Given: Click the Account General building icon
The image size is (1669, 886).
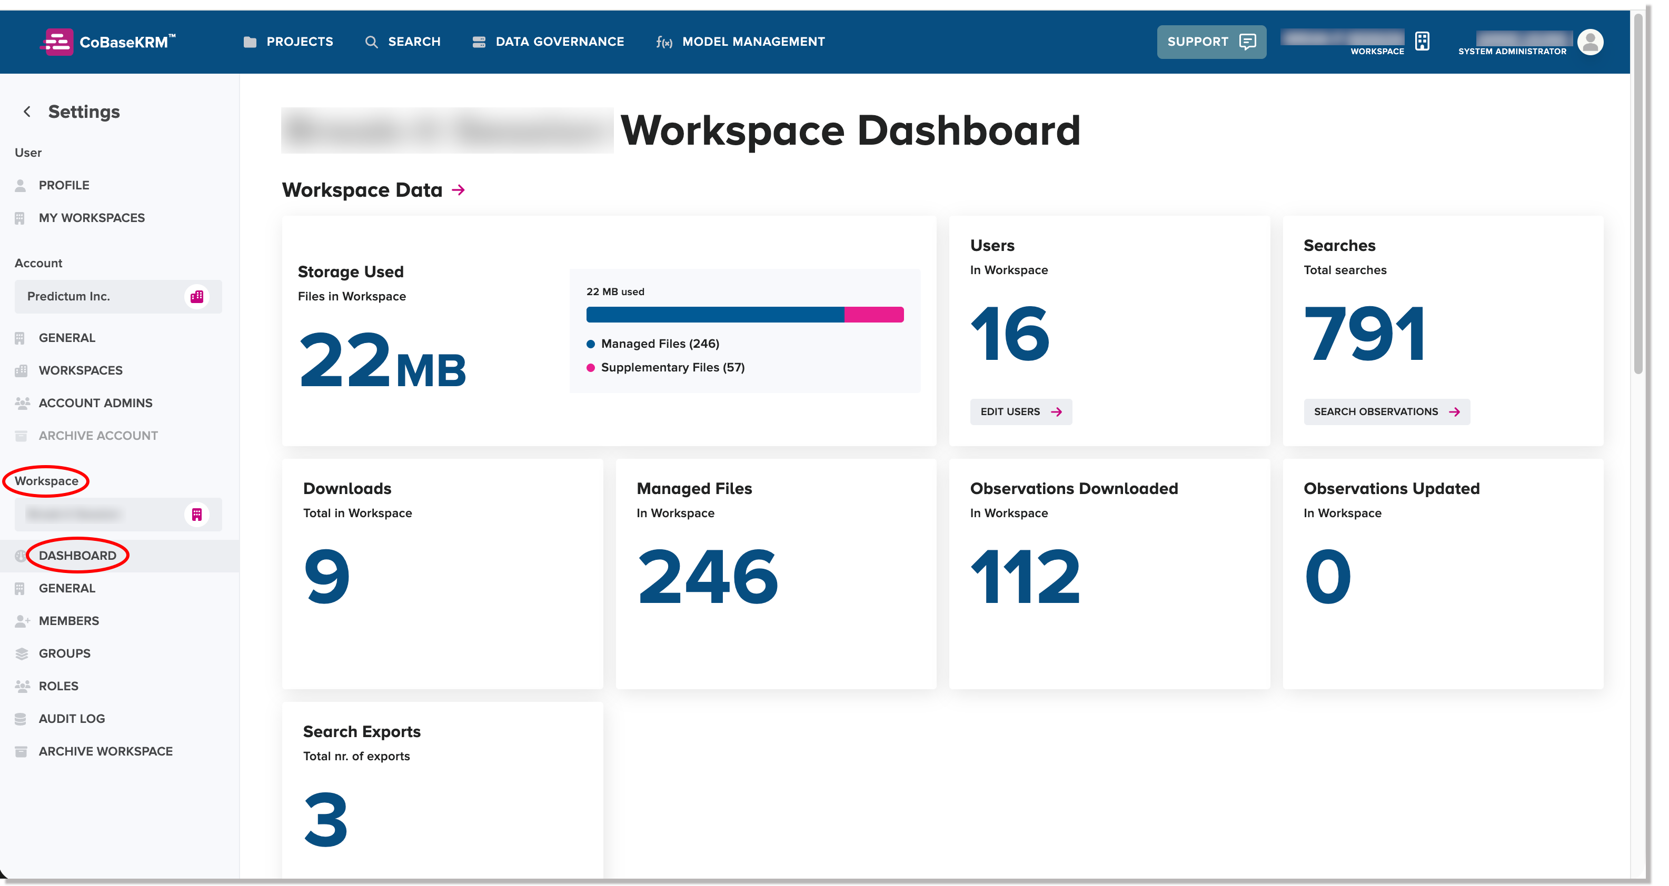Looking at the screenshot, I should [x=20, y=338].
